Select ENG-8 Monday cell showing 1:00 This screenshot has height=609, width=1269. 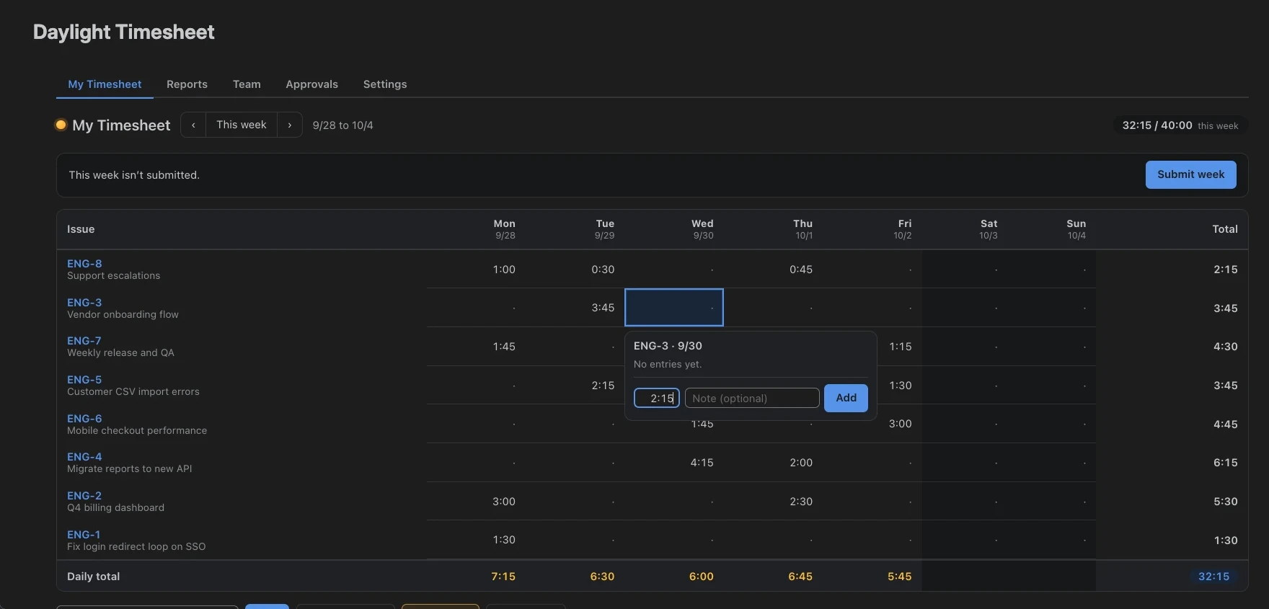[x=476, y=270]
